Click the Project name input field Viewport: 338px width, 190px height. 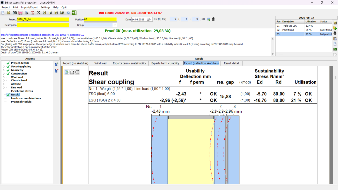pos(43,19)
